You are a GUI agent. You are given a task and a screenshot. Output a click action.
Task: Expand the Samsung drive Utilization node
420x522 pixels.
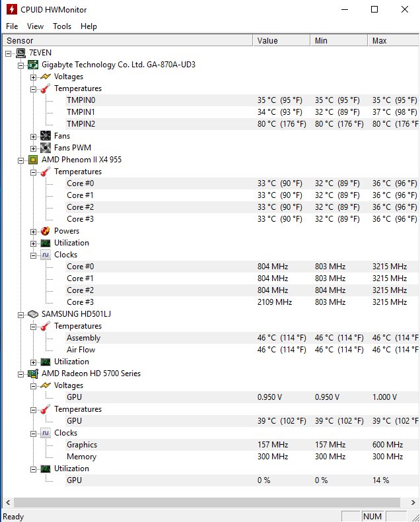coord(34,362)
